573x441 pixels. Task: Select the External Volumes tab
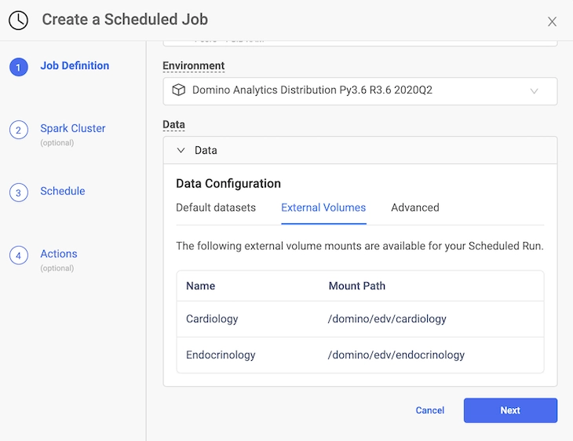(x=323, y=208)
